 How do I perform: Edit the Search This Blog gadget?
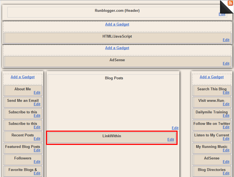point(226,93)
